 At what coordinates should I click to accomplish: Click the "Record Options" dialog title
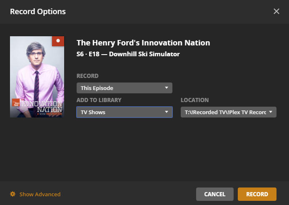click(38, 11)
